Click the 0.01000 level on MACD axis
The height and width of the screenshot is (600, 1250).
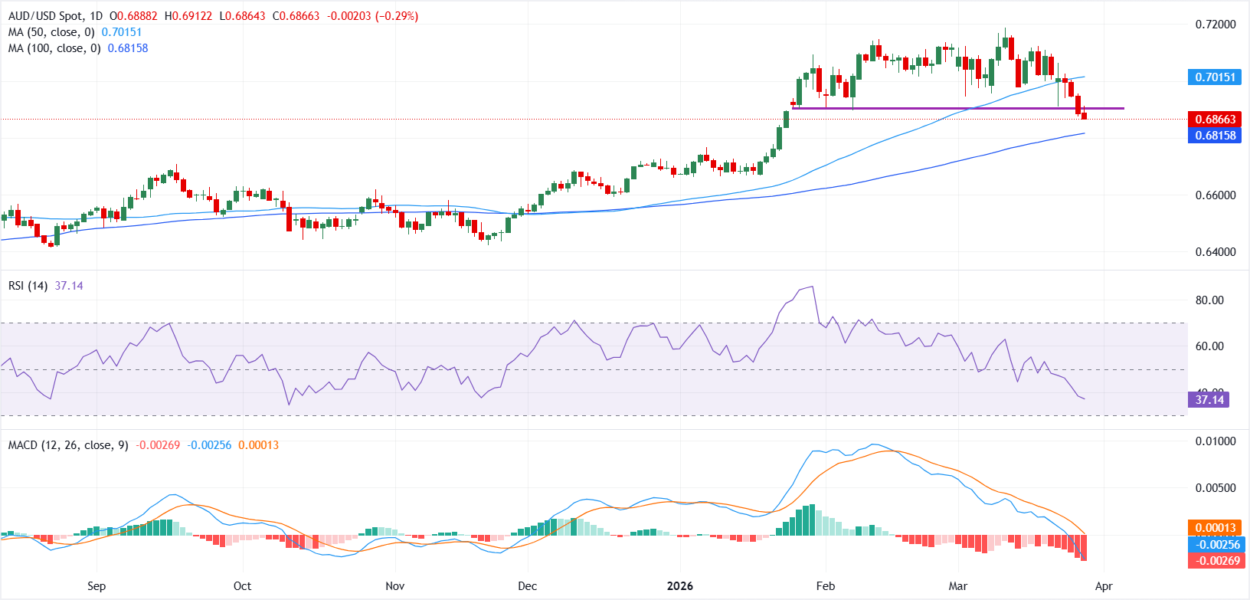(x=1215, y=441)
